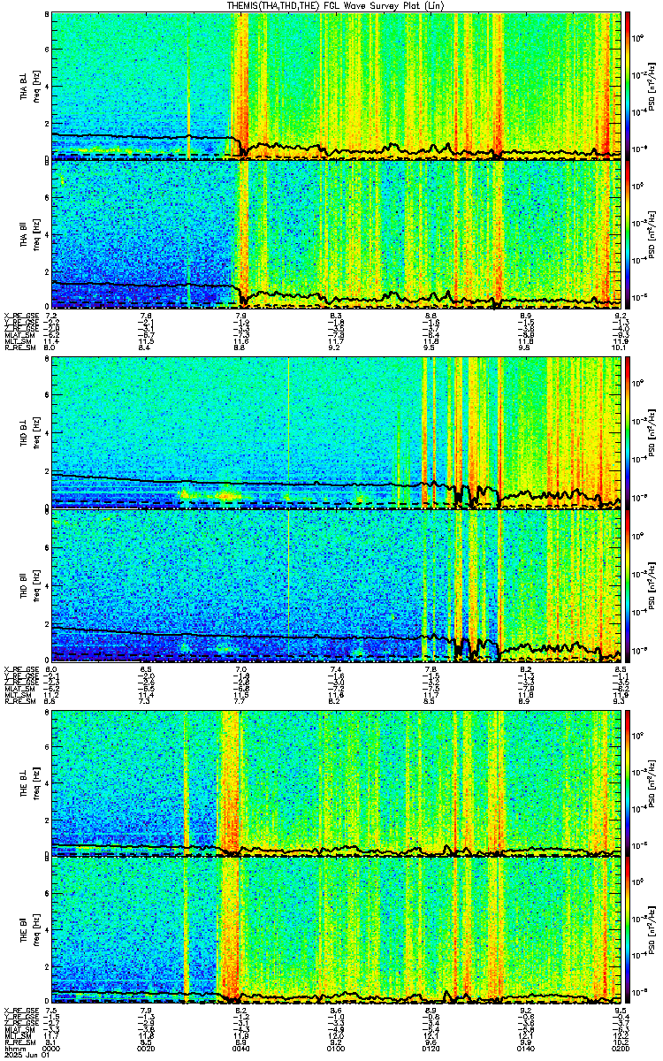
Task: Click MLAT_SM row label below THE panels
Action: [x=18, y=1028]
